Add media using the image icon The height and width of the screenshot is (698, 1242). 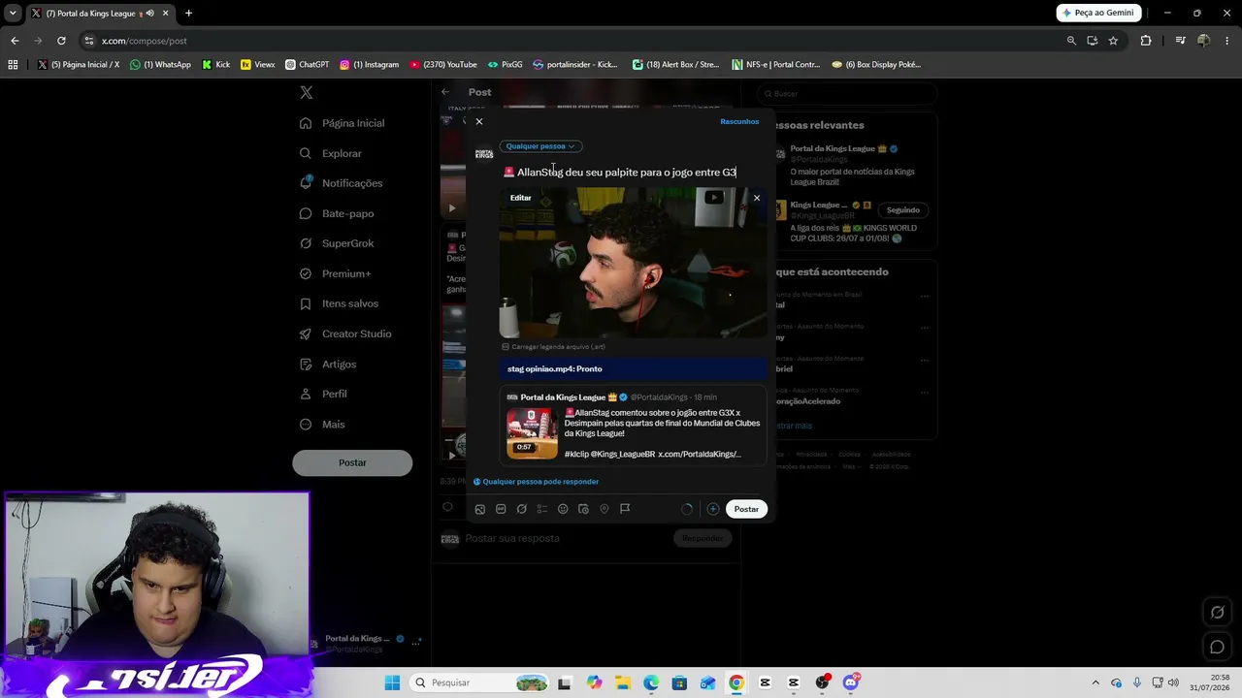[x=480, y=509]
